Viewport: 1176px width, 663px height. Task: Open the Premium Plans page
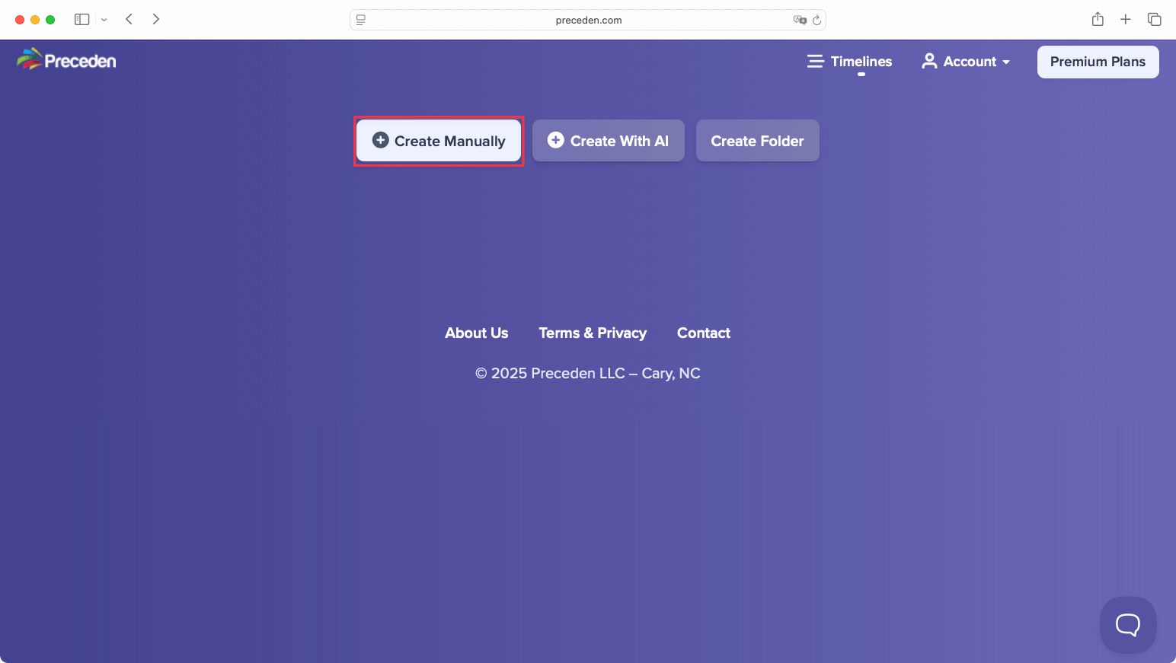point(1098,62)
